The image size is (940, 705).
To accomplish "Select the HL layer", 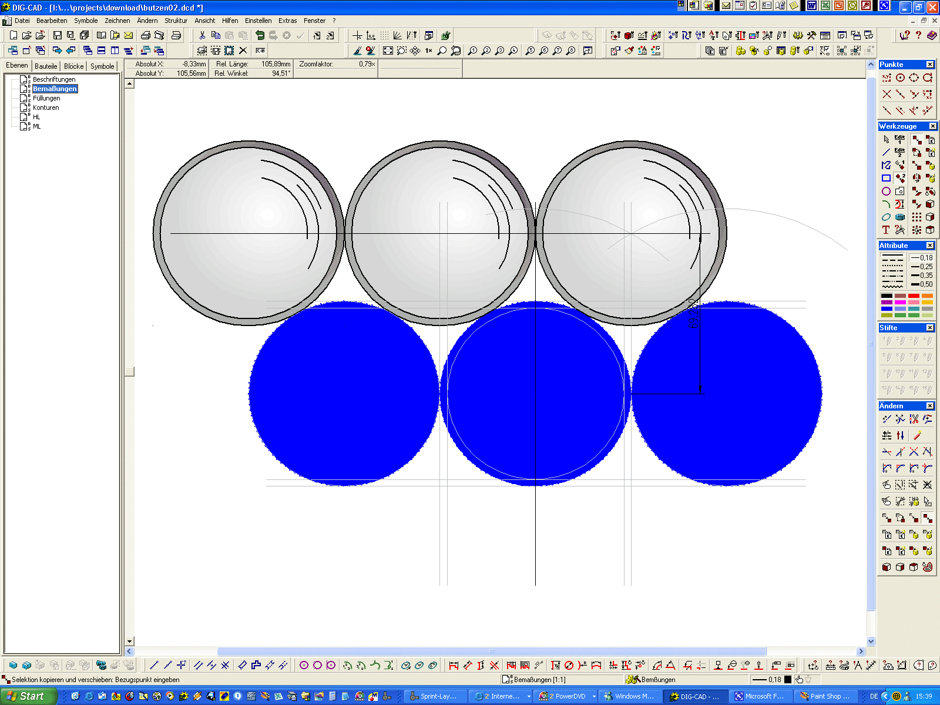I will pos(36,117).
